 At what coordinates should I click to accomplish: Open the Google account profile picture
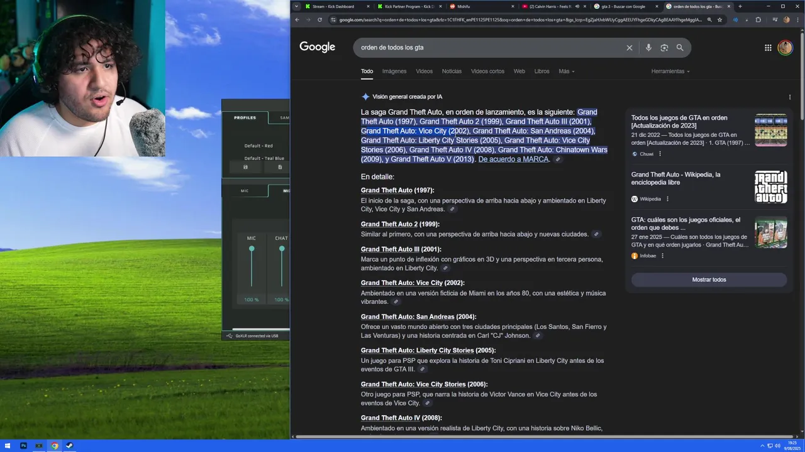tap(785, 48)
